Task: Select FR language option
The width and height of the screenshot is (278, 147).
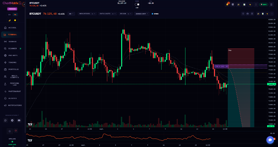Action: (15, 15)
